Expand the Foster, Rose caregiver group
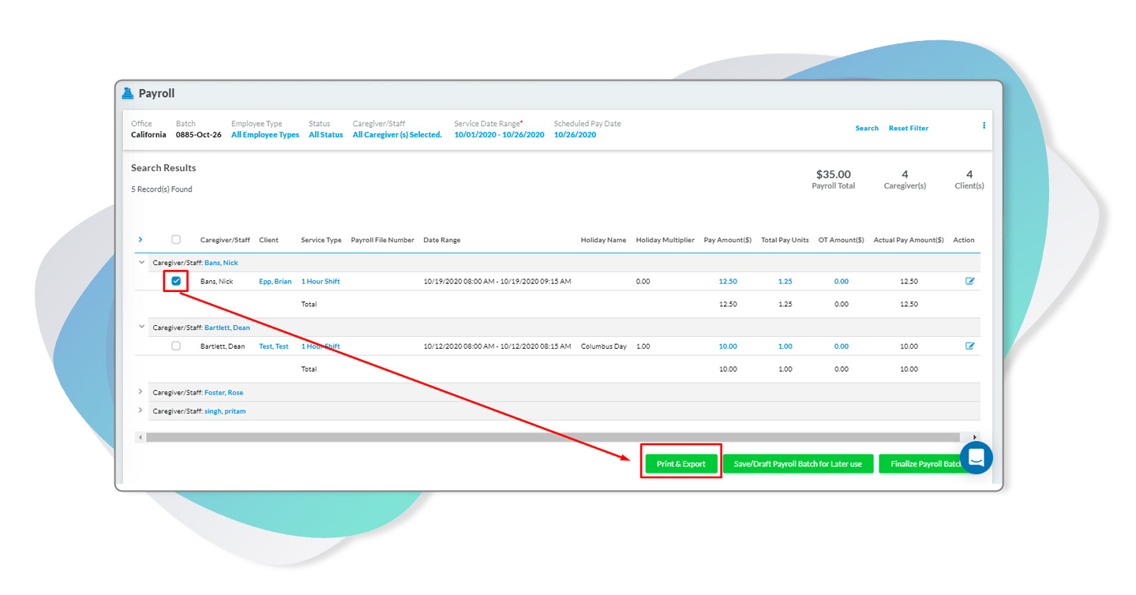This screenshot has width=1136, height=595. tap(141, 391)
